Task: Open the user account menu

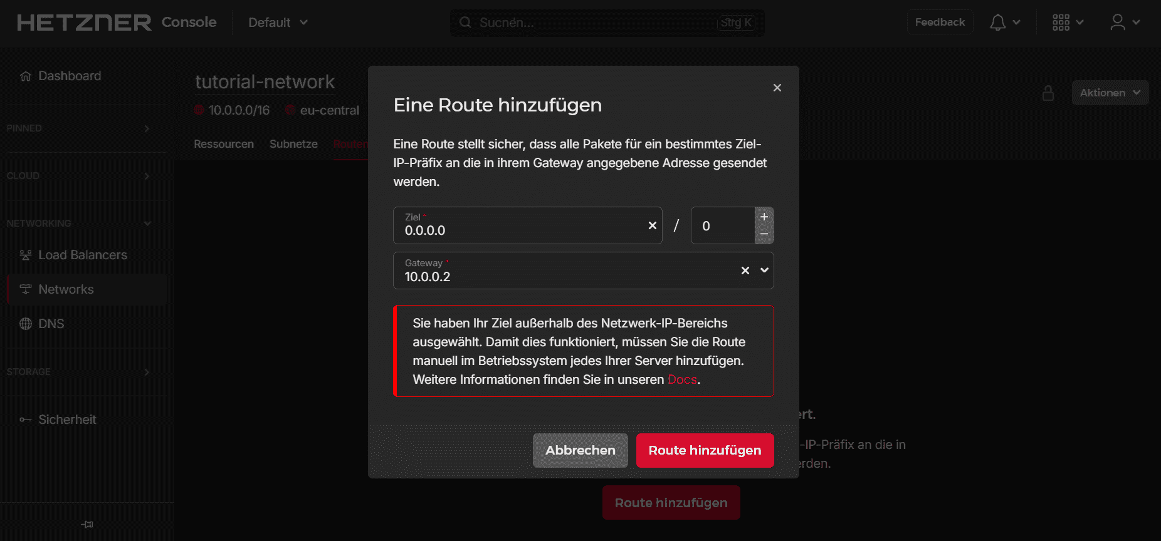Action: tap(1118, 23)
